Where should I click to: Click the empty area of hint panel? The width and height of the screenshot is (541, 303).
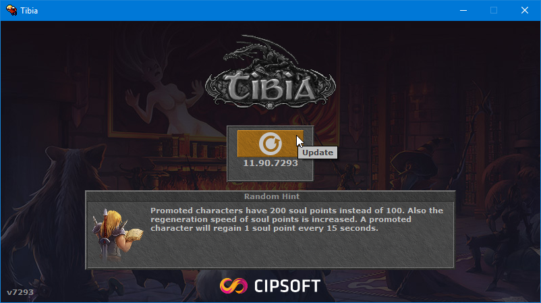coord(297,250)
